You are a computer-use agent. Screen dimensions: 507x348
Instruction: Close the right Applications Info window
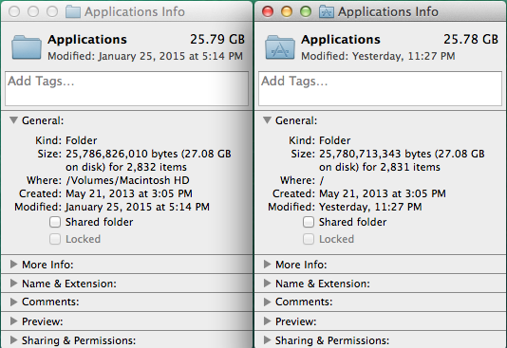268,12
